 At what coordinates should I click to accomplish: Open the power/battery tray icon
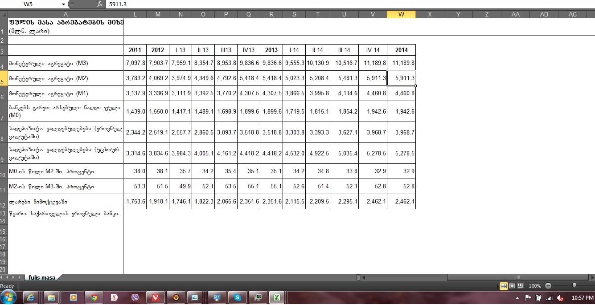(x=538, y=298)
